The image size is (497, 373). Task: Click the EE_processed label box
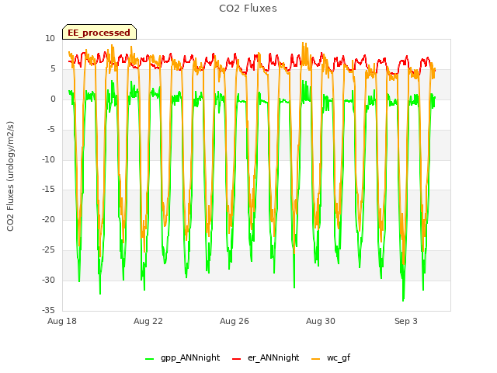point(99,32)
